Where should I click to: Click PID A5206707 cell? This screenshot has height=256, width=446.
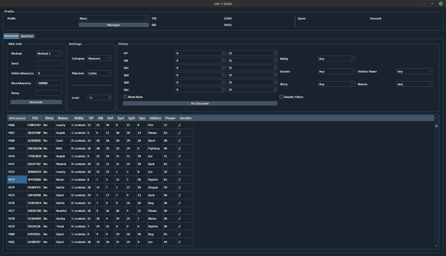[x=35, y=242]
